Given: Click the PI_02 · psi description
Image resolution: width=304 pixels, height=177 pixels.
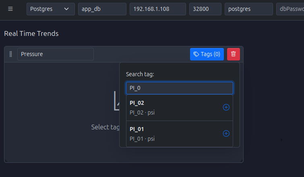Looking at the screenshot, I should coord(142,112).
